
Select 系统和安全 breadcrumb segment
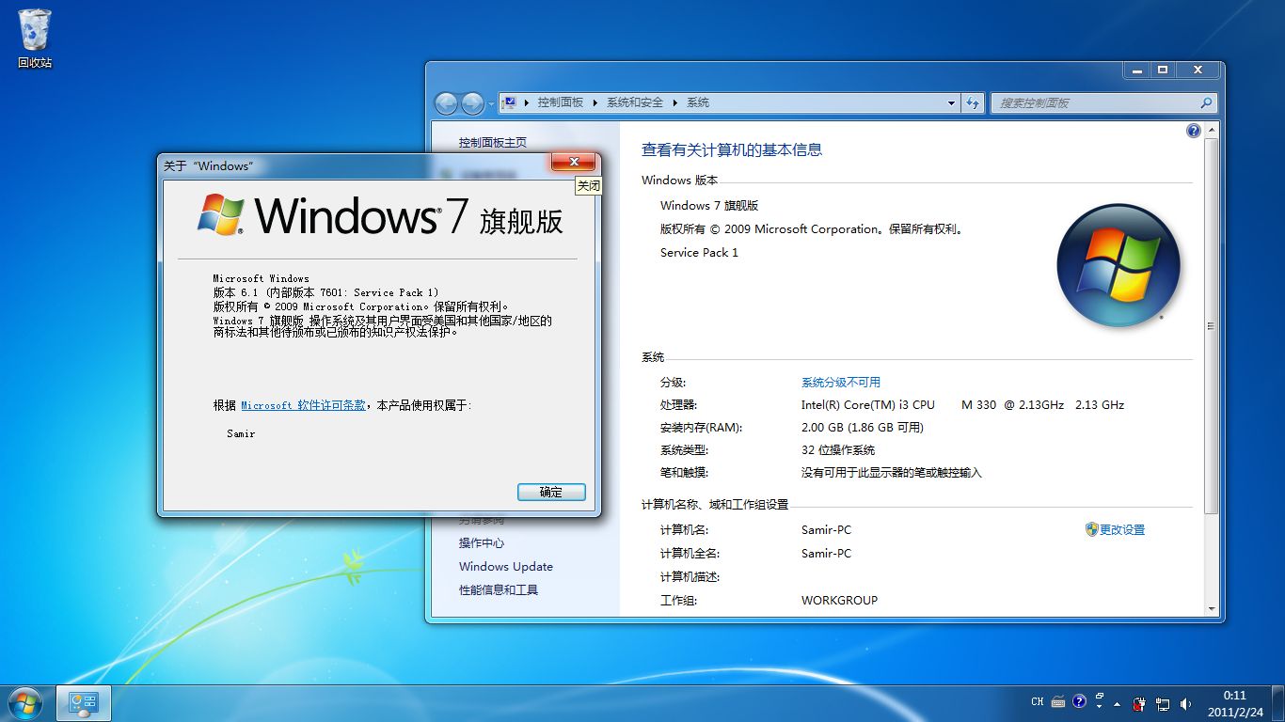tap(634, 102)
